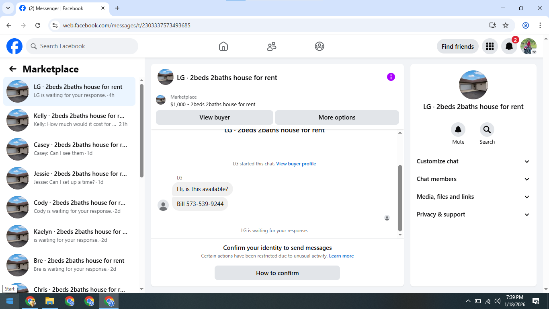The width and height of the screenshot is (549, 309).
Task: Click the message 'Hi, is this available?'
Action: coord(203,189)
